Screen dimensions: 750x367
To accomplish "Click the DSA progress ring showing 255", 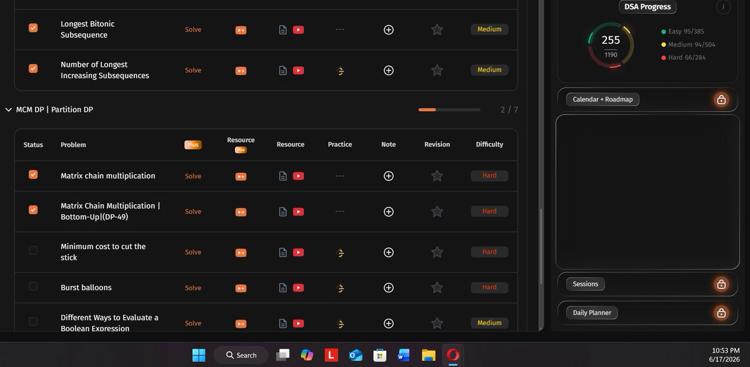I will [611, 45].
